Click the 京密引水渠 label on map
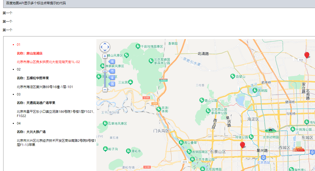Image resolution: width=315 pixels, height=171 pixels. click(x=192, y=61)
